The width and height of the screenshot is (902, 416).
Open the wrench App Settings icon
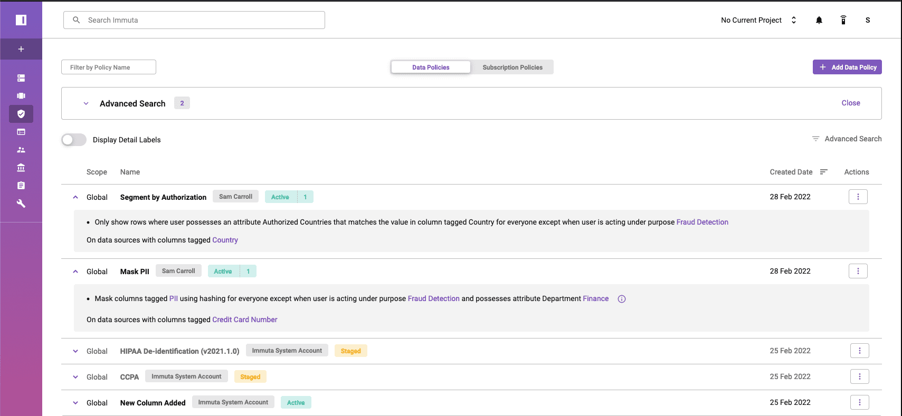(x=21, y=204)
